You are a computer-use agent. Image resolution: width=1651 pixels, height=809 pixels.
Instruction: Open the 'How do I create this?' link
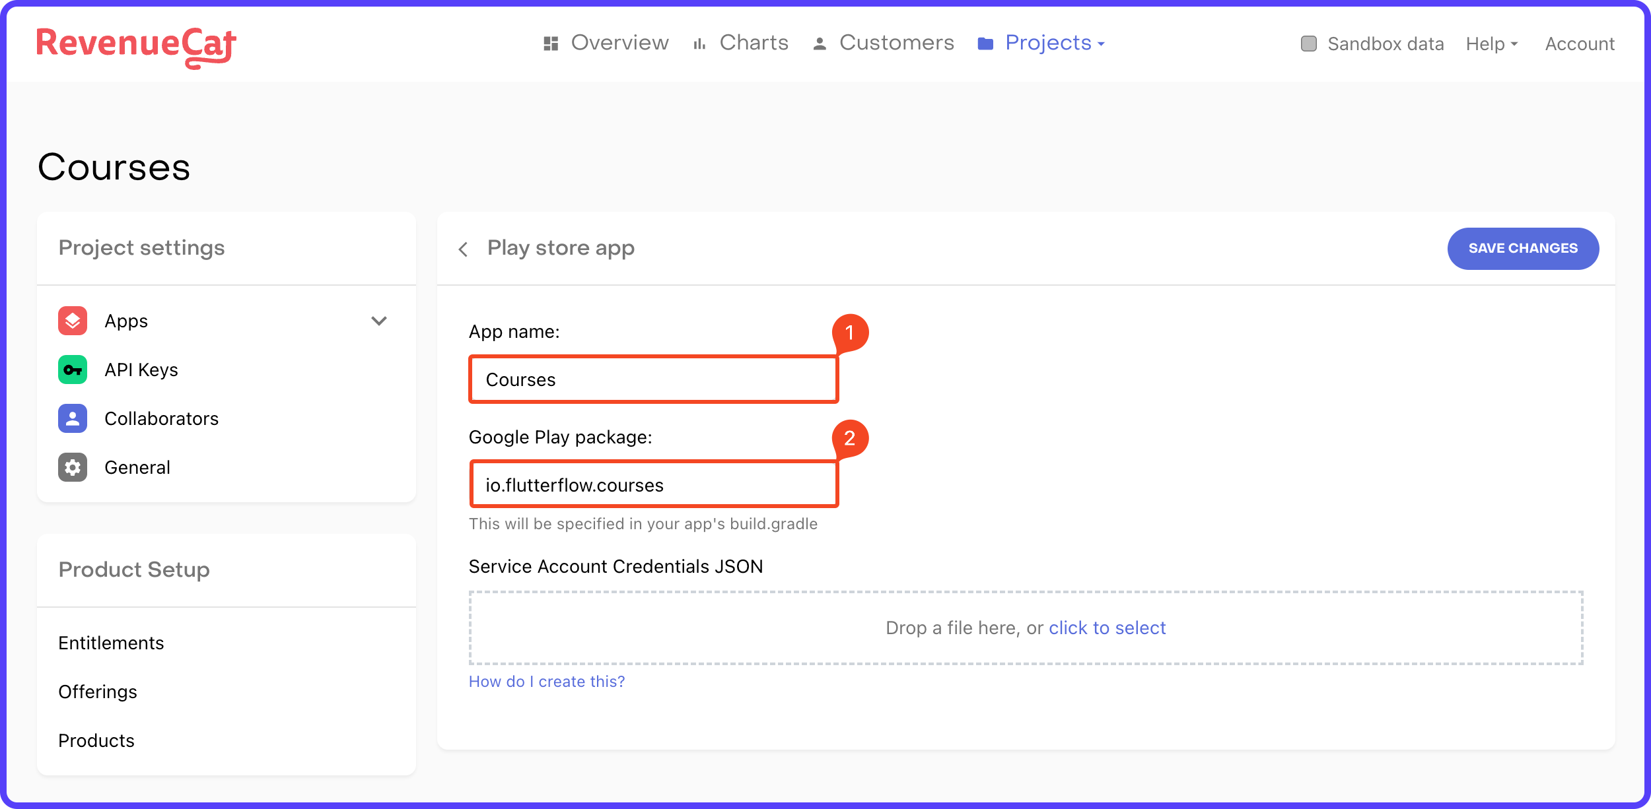(546, 681)
